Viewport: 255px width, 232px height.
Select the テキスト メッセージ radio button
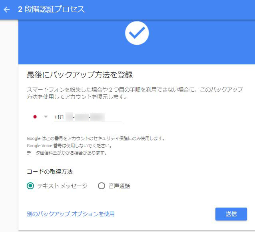point(30,186)
